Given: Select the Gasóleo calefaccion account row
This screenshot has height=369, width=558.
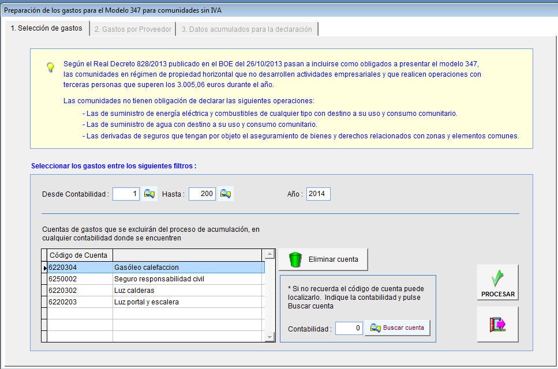Looking at the screenshot, I should tap(156, 268).
